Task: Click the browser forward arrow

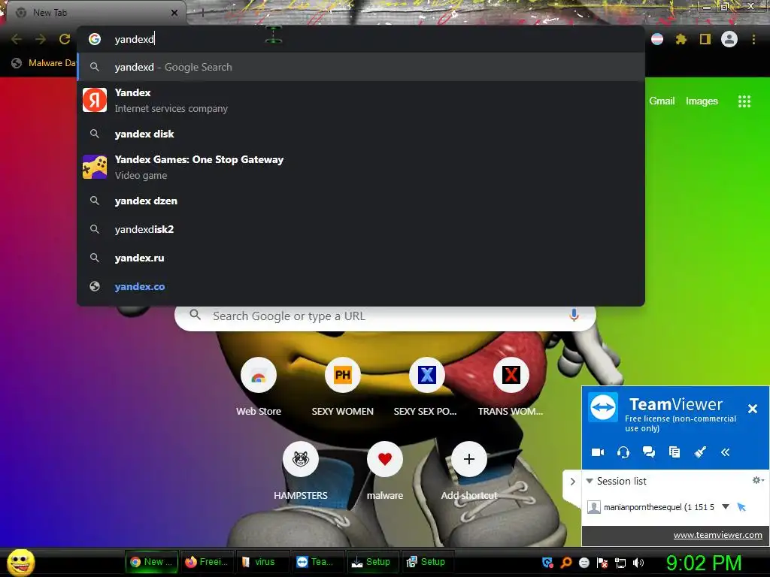Action: click(x=41, y=39)
